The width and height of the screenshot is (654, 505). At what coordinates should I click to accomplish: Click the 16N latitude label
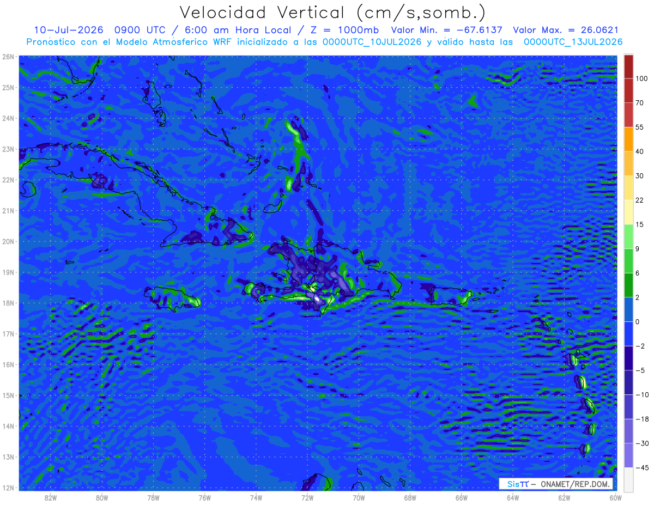point(8,364)
